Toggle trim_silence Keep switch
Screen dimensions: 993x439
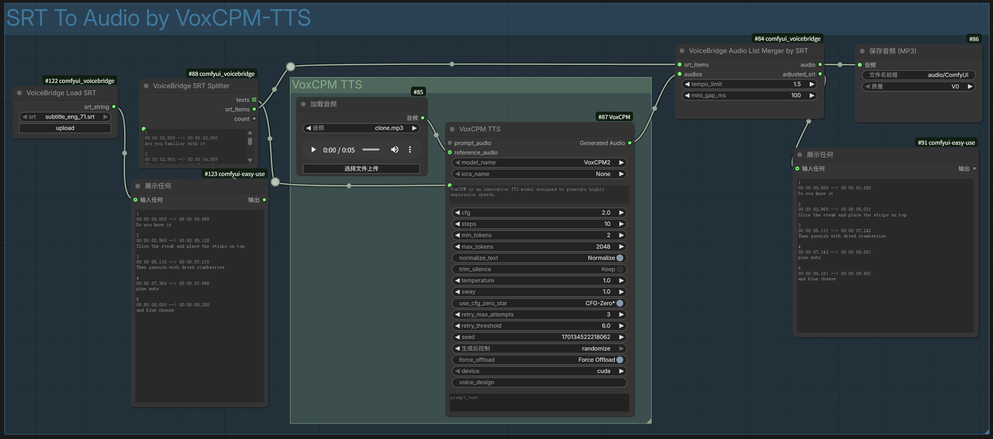tap(620, 269)
